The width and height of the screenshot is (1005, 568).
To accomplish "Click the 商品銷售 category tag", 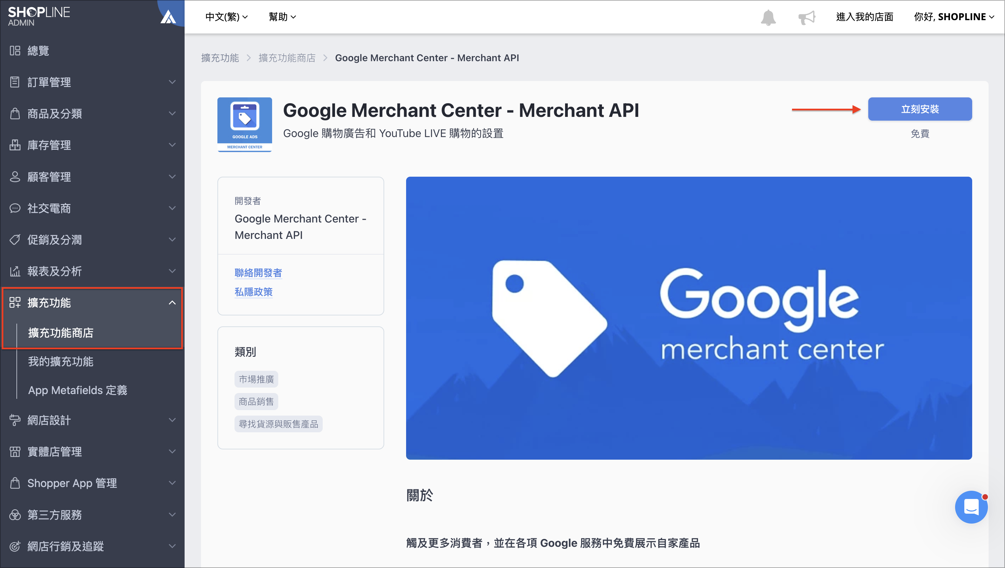I will [x=256, y=402].
